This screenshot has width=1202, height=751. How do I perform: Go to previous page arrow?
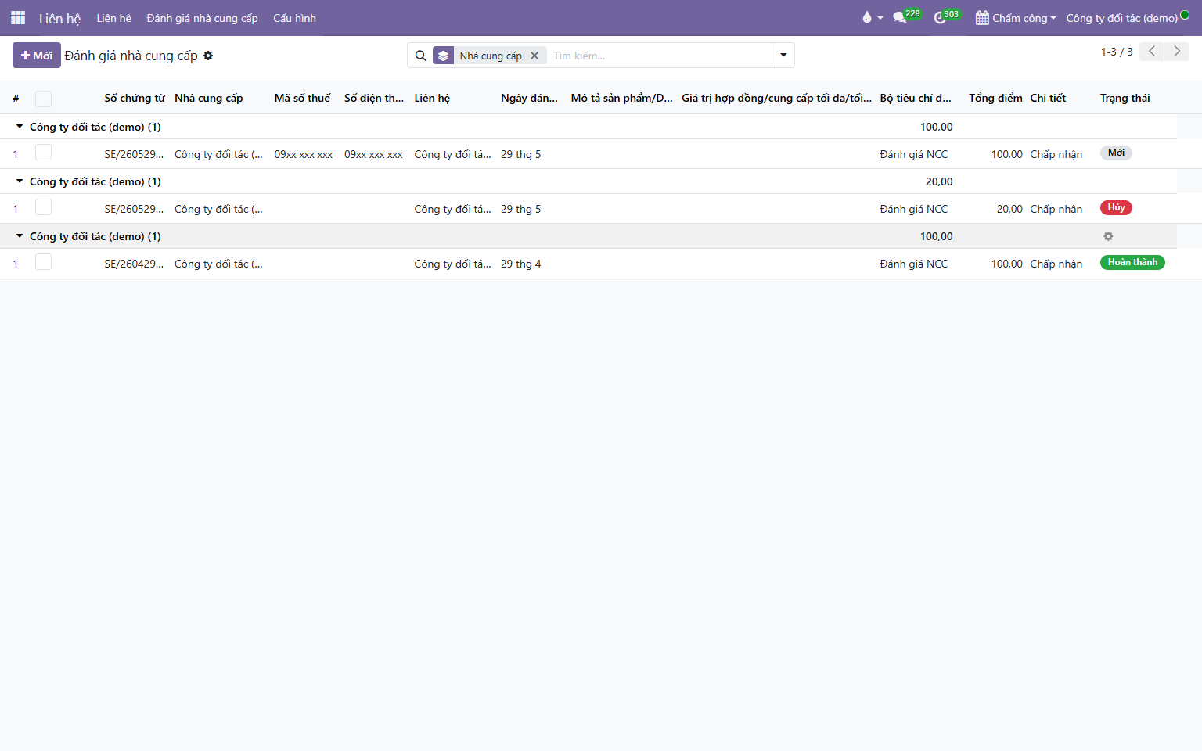coord(1151,52)
